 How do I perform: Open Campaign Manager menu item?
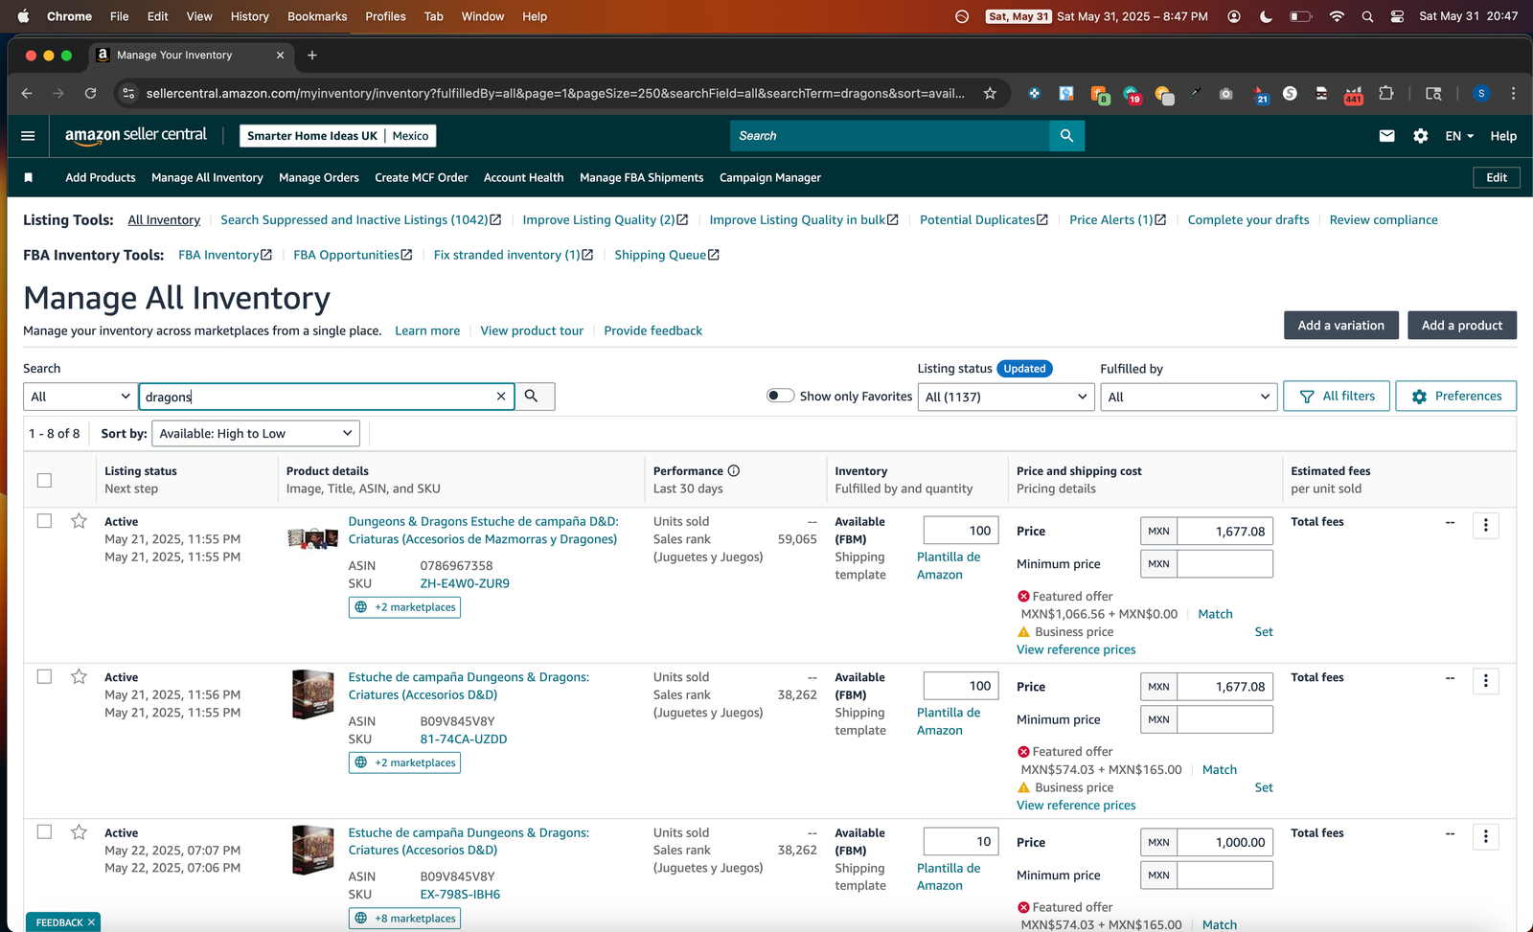770,178
